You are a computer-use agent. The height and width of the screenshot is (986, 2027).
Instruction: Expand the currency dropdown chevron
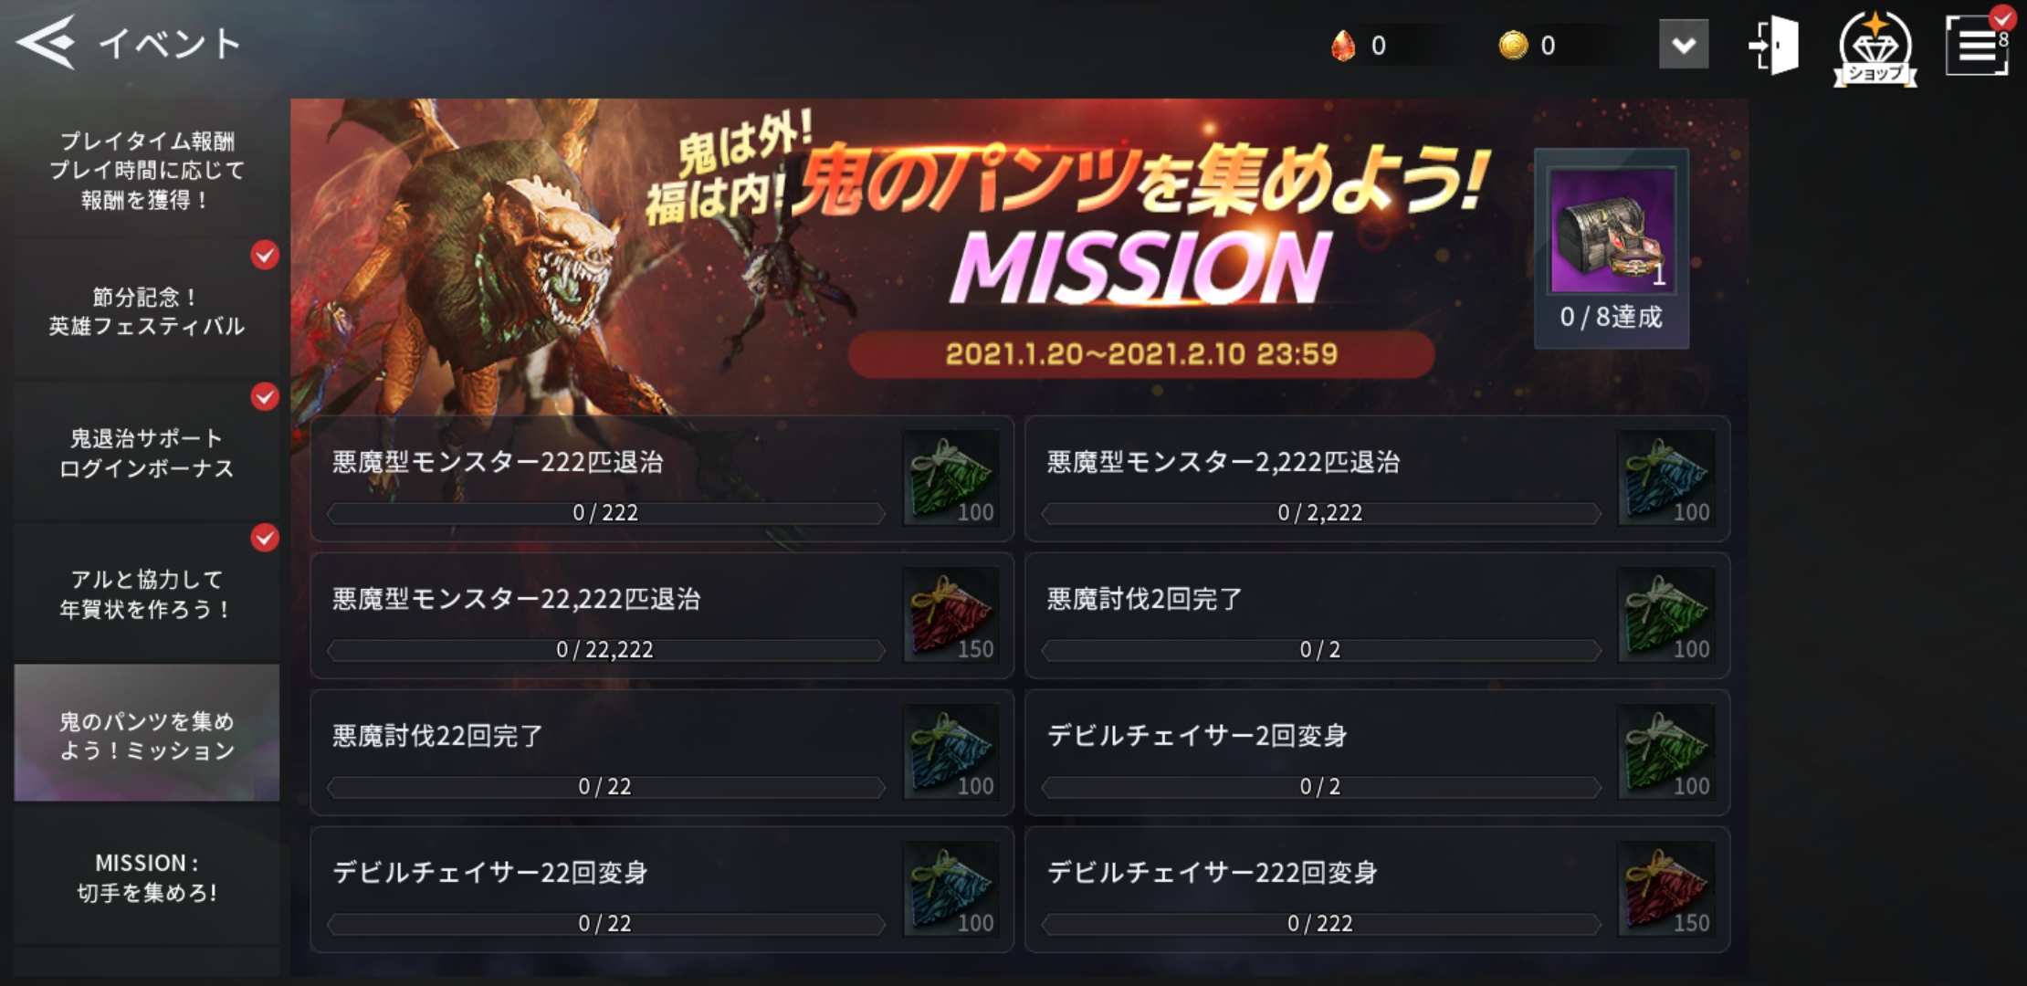(1684, 45)
